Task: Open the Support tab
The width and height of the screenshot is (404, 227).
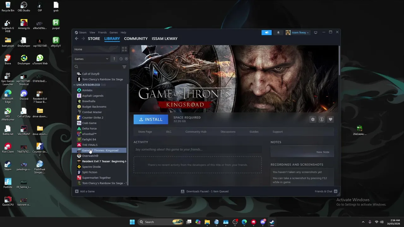Action: 278,132
